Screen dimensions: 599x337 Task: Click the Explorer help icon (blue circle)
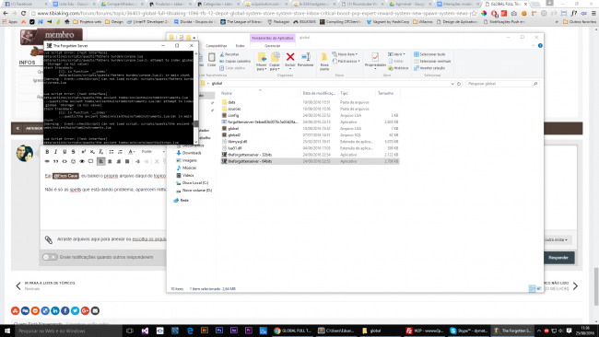tap(540, 46)
